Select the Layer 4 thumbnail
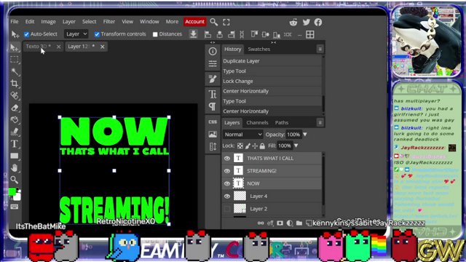Screen dimensions: 466x262 click(240, 196)
